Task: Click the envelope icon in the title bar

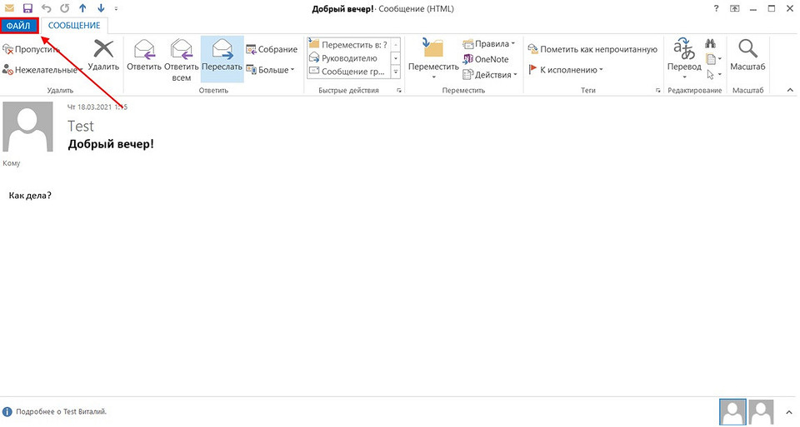Action: tap(9, 8)
